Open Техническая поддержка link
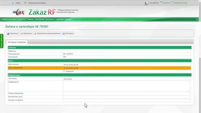Screen dimensions: 201x113 click(37, 3)
